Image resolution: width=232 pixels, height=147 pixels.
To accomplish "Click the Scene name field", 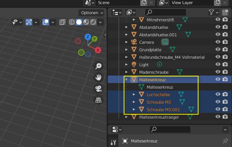I will pos(118,3).
